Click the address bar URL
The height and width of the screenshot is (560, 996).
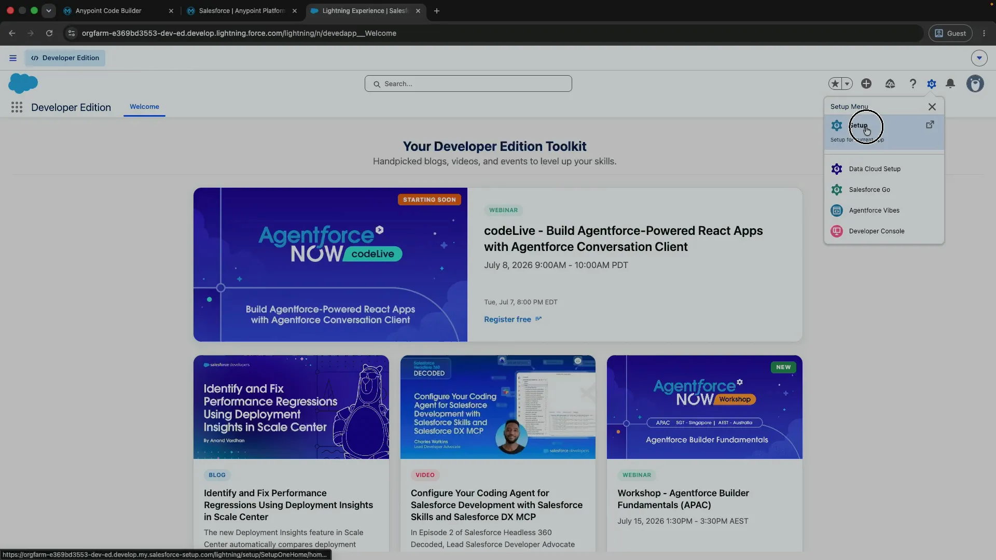(x=239, y=33)
